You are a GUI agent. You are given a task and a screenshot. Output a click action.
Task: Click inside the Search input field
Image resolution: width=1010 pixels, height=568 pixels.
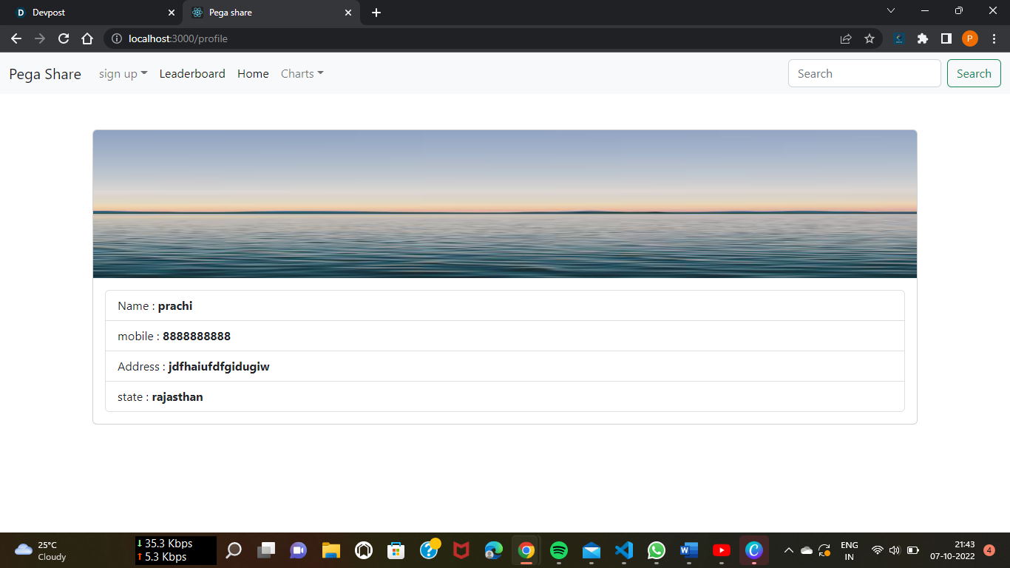tap(864, 73)
